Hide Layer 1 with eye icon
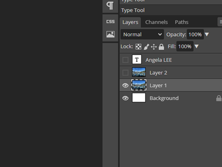The width and height of the screenshot is (222, 167). 125,85
